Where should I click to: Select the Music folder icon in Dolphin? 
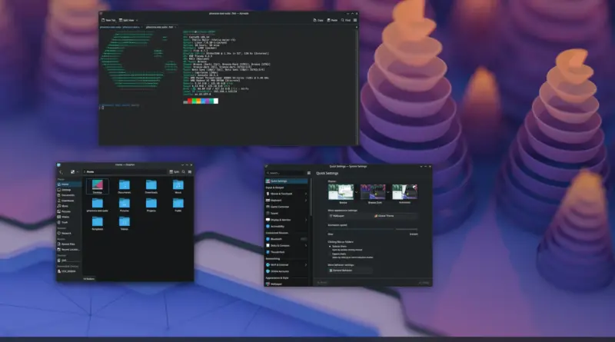click(x=178, y=184)
